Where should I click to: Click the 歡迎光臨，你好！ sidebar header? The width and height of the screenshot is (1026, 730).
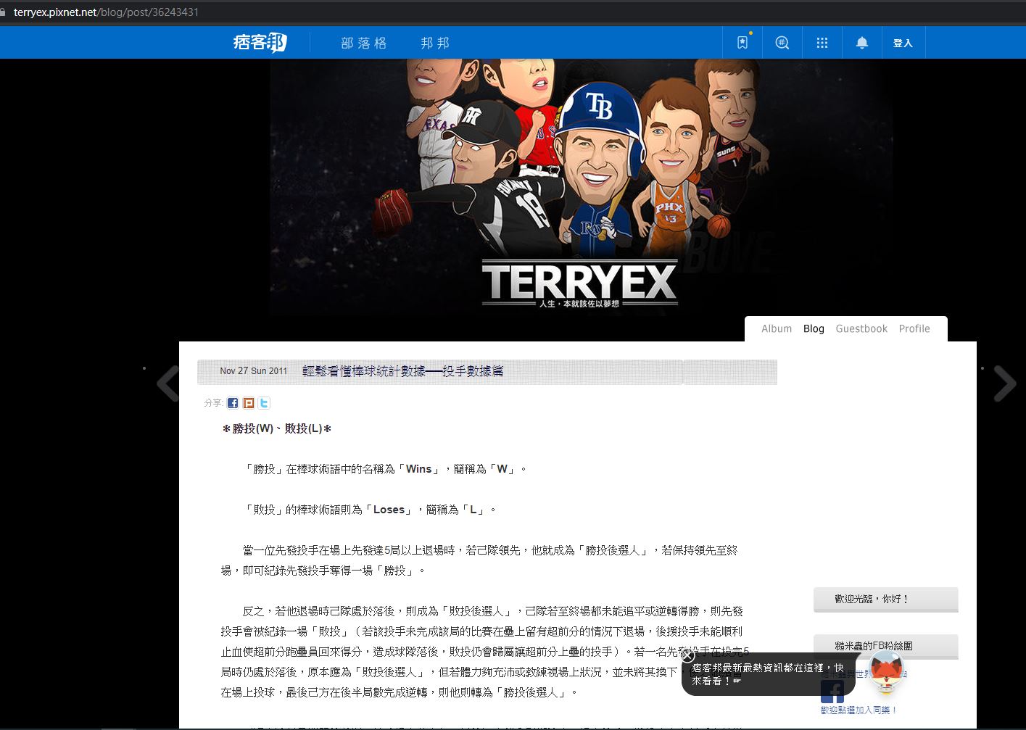pos(886,600)
